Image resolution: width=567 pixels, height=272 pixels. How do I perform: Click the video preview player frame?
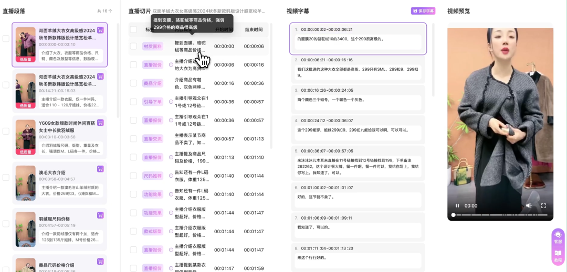[500, 124]
